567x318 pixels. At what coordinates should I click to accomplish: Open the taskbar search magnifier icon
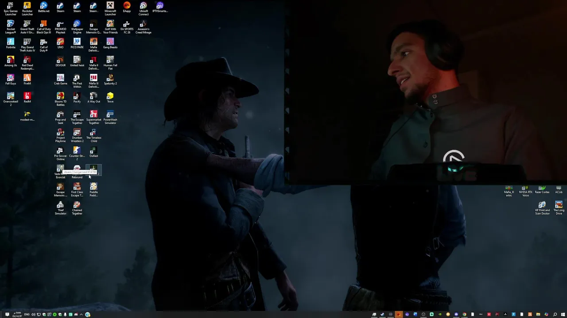(555, 314)
